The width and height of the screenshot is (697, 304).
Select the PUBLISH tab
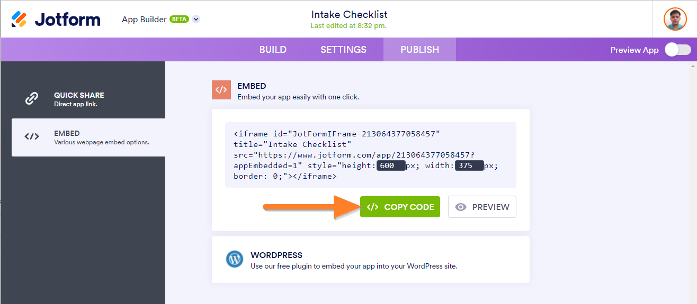[x=419, y=50]
